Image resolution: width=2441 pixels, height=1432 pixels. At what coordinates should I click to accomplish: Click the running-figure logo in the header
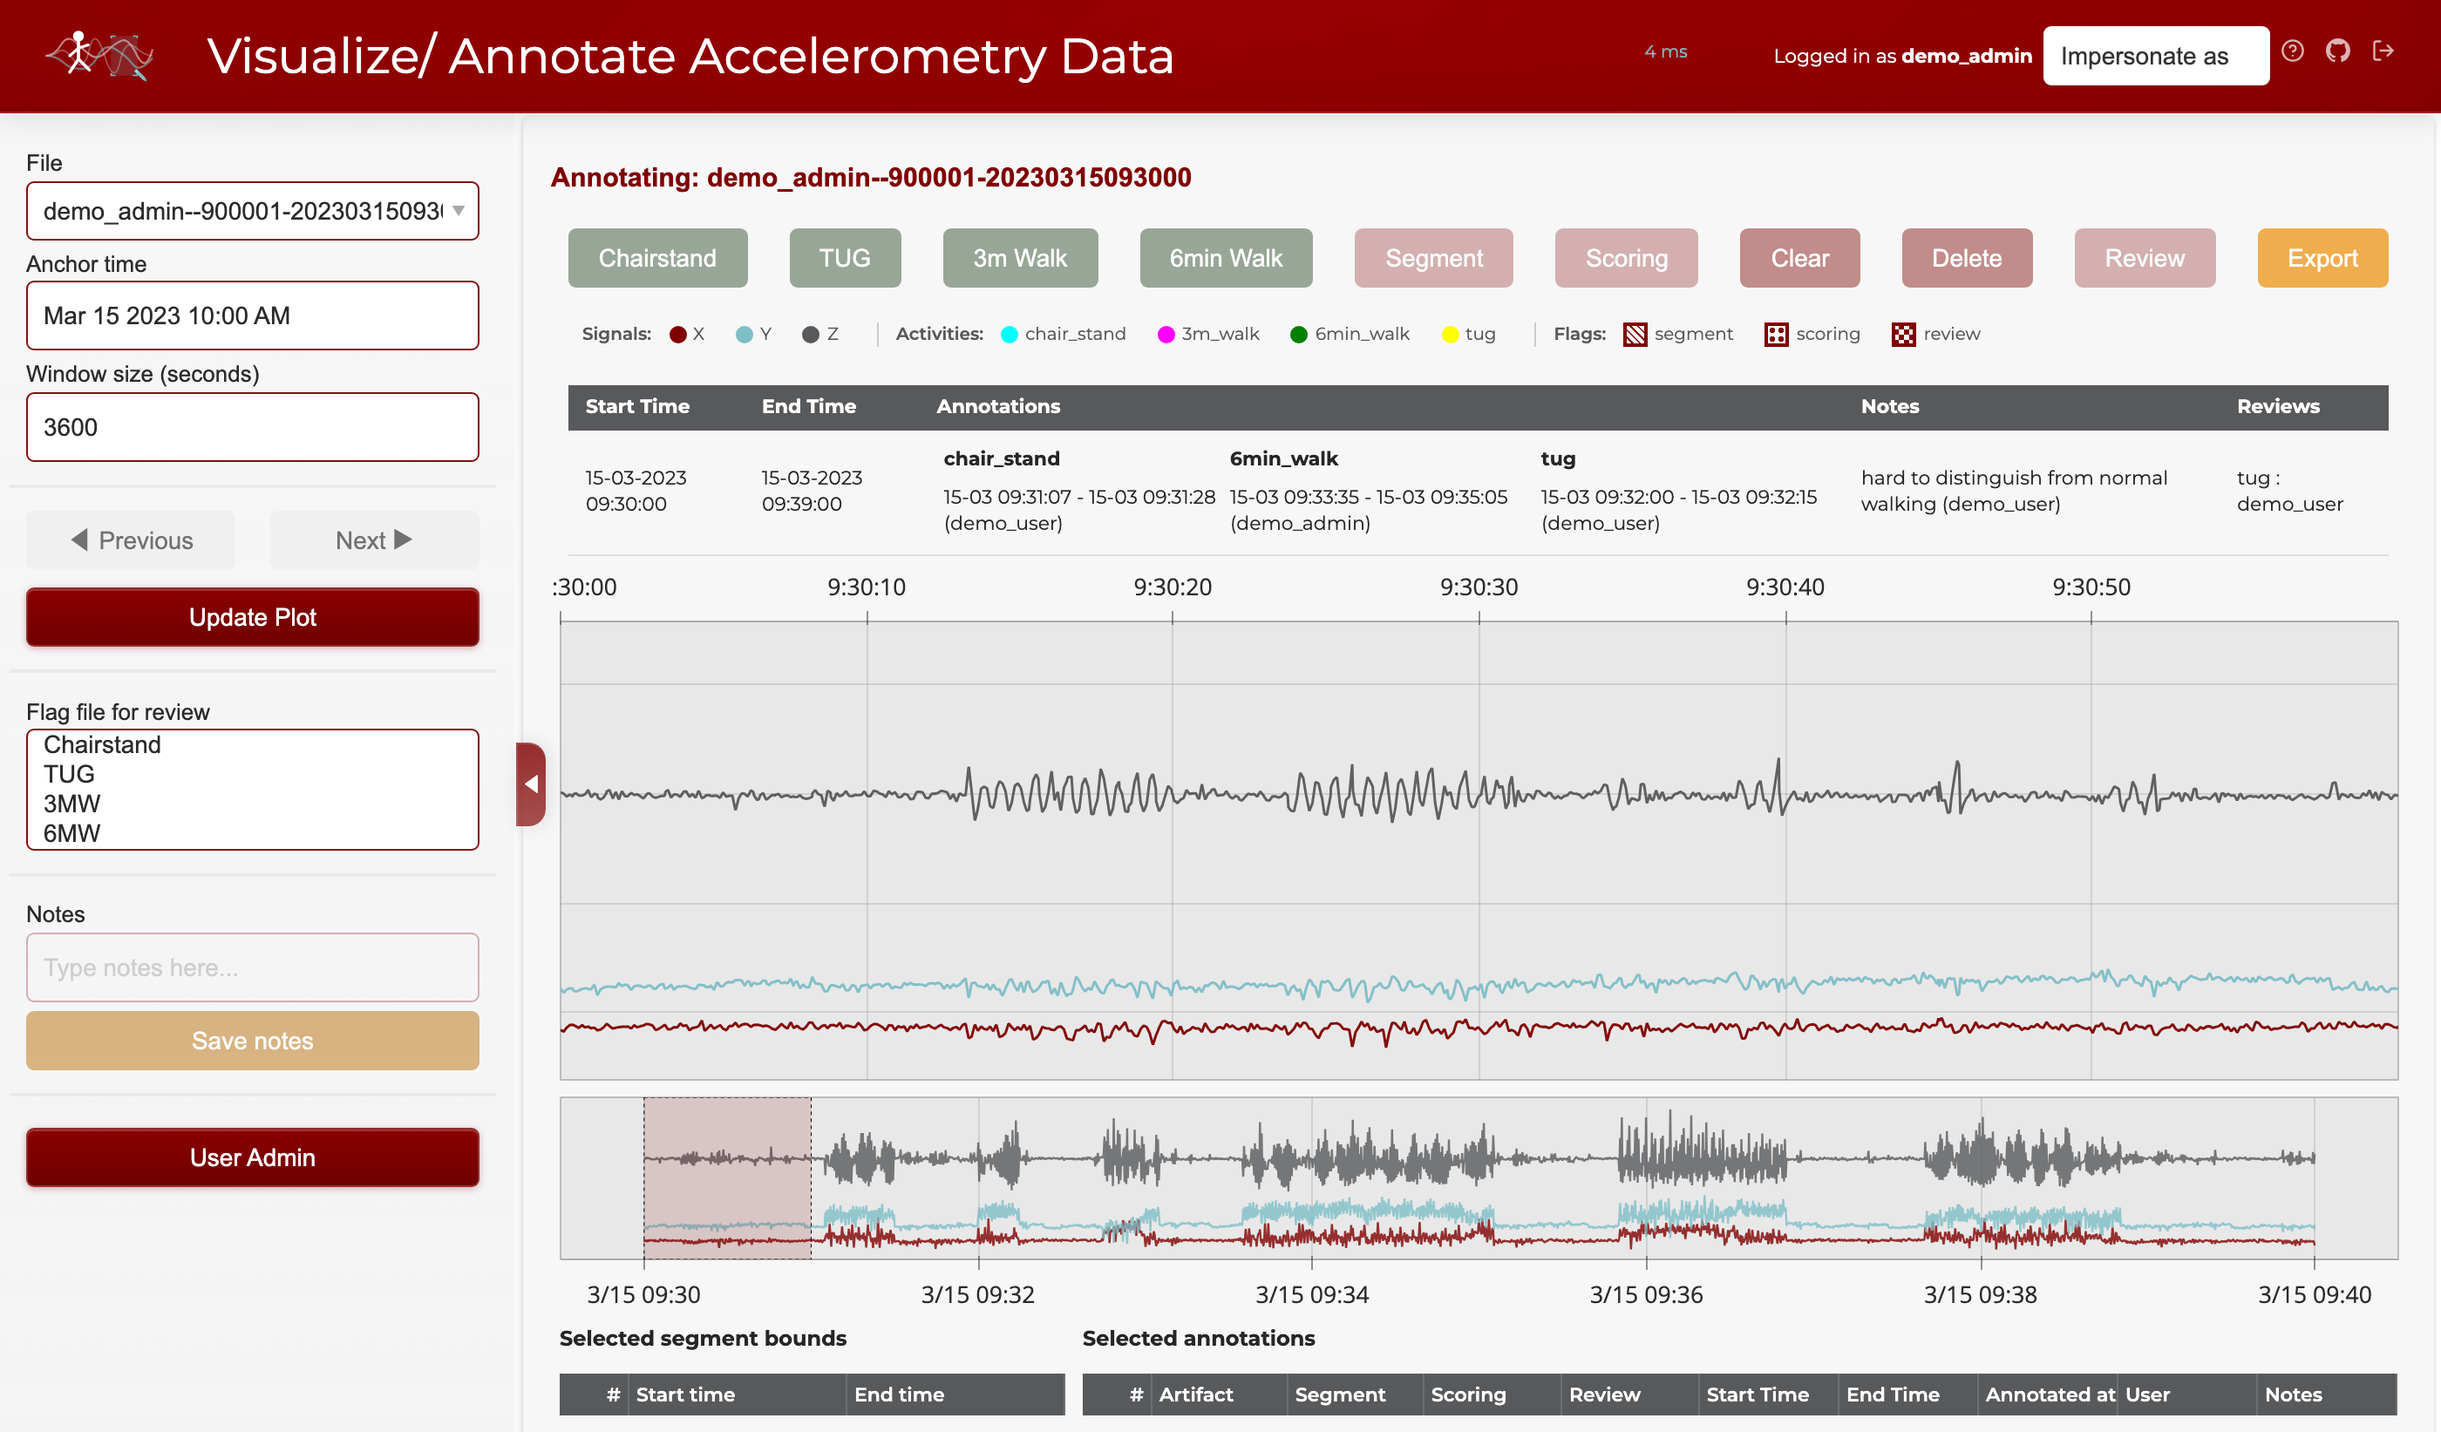pyautogui.click(x=99, y=55)
